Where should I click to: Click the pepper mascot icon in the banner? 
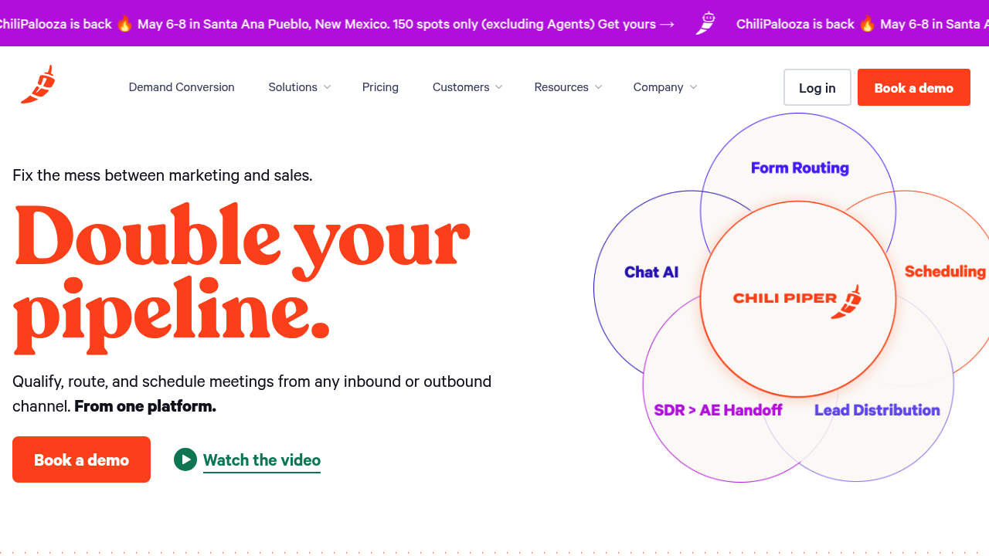(704, 23)
